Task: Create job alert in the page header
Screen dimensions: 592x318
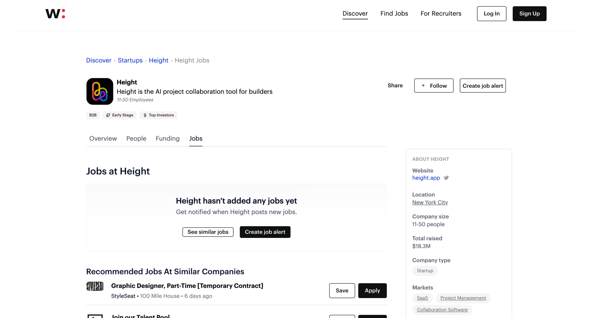Action: [x=483, y=86]
